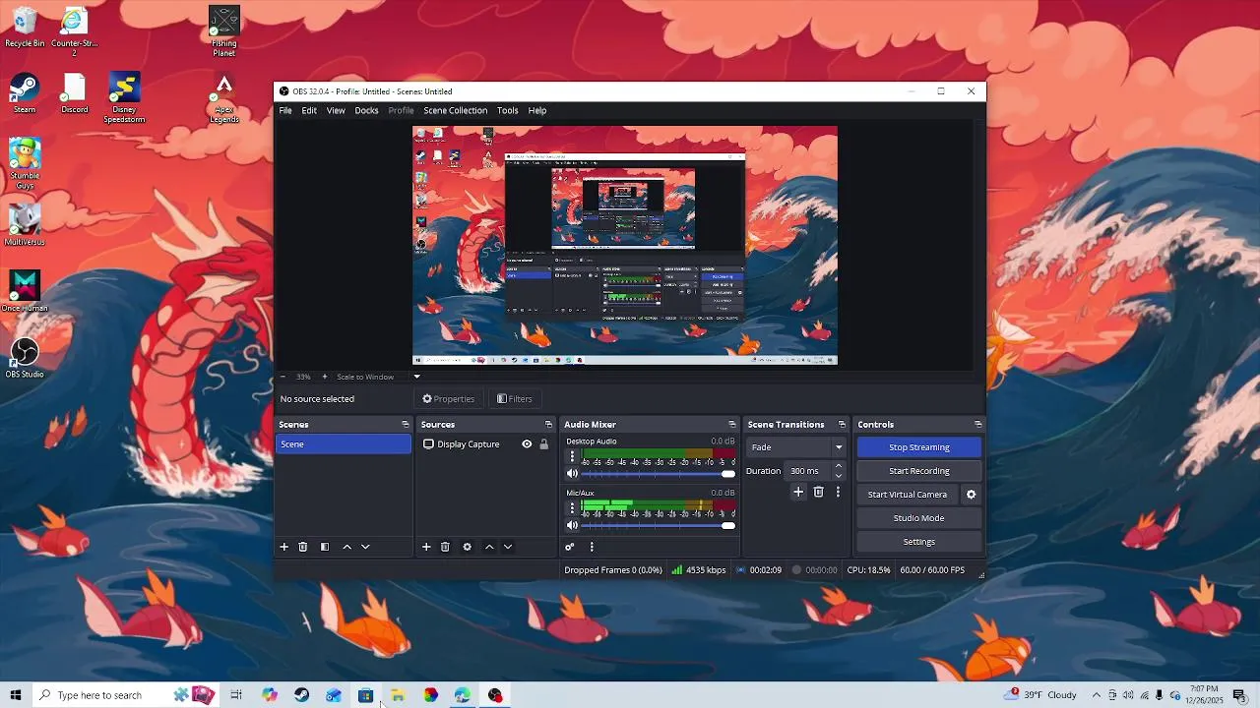Open the File menu
Image resolution: width=1260 pixels, height=708 pixels.
(285, 110)
